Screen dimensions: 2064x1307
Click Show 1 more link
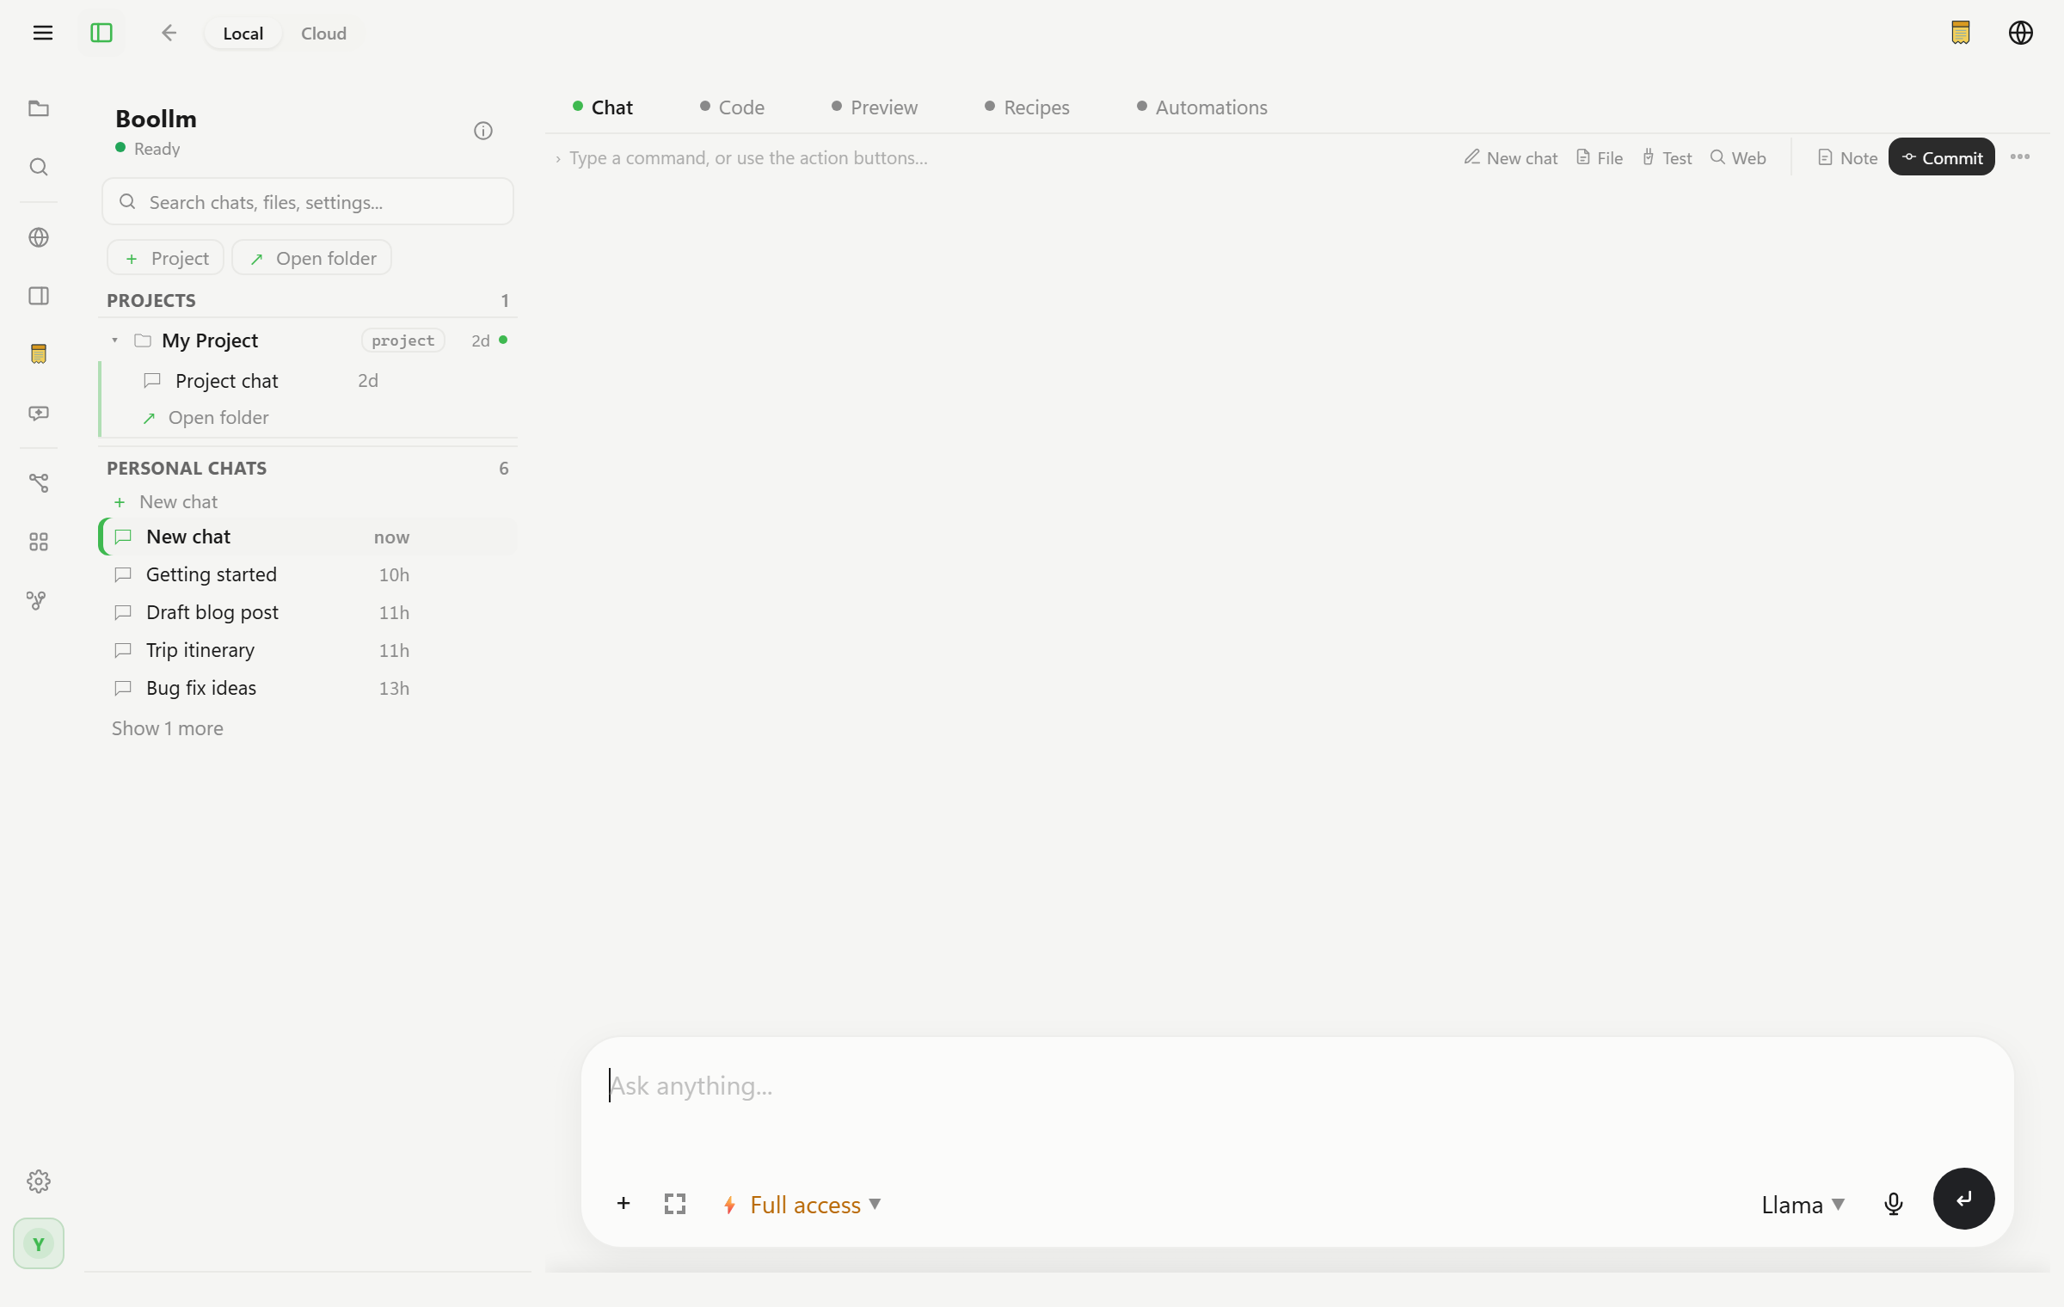168,728
